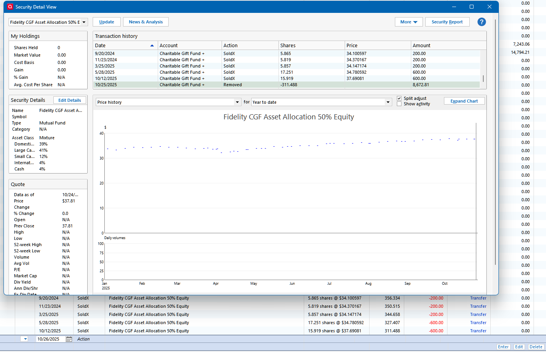546x353 pixels.
Task: Sort transaction history by the Shares column header
Action: (x=312, y=46)
